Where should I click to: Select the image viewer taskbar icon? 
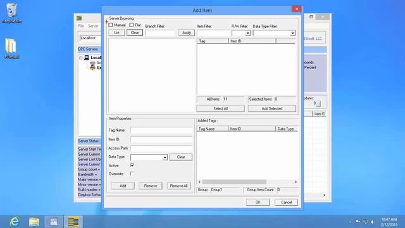coord(53,222)
